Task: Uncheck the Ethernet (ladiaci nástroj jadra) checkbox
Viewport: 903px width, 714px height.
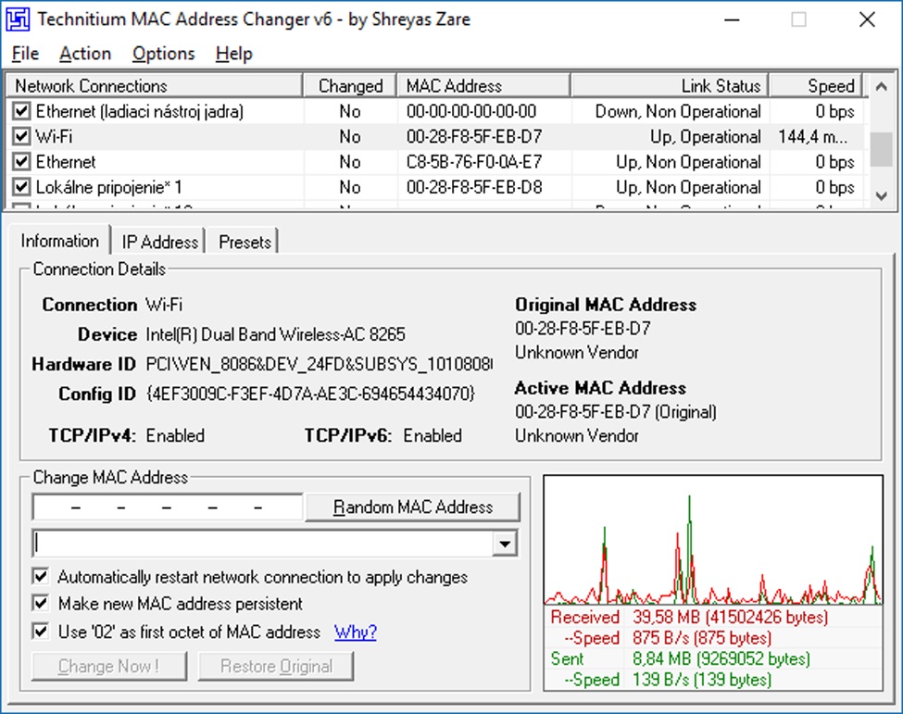Action: point(21,110)
